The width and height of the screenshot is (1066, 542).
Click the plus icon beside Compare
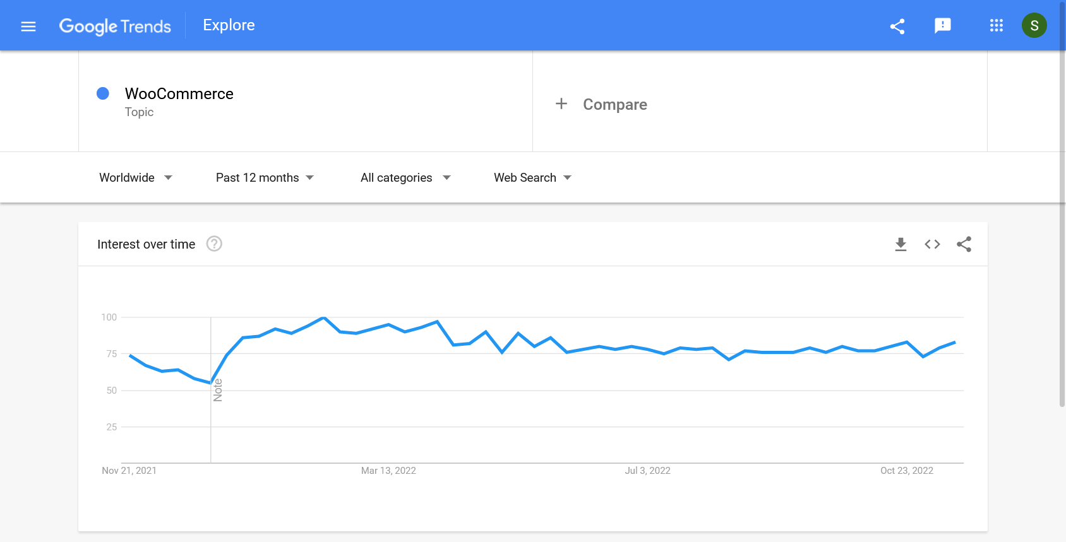pos(561,104)
